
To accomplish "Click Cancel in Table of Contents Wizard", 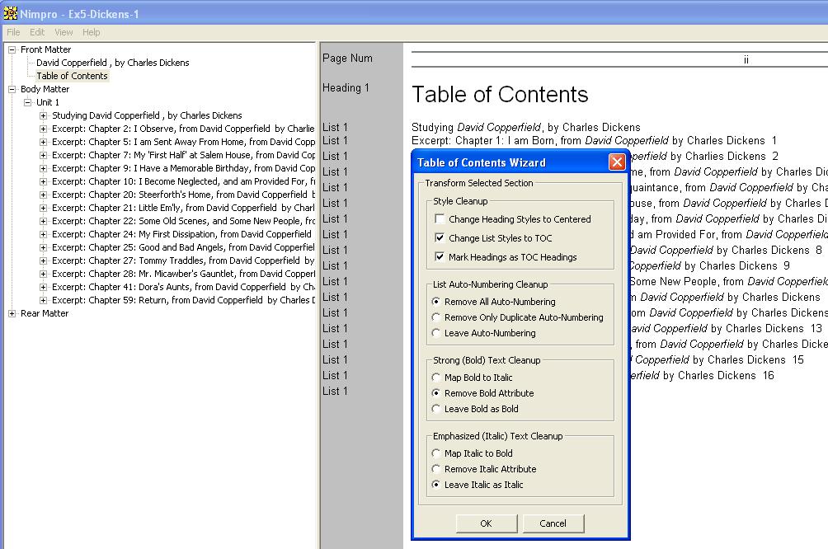I will (553, 523).
